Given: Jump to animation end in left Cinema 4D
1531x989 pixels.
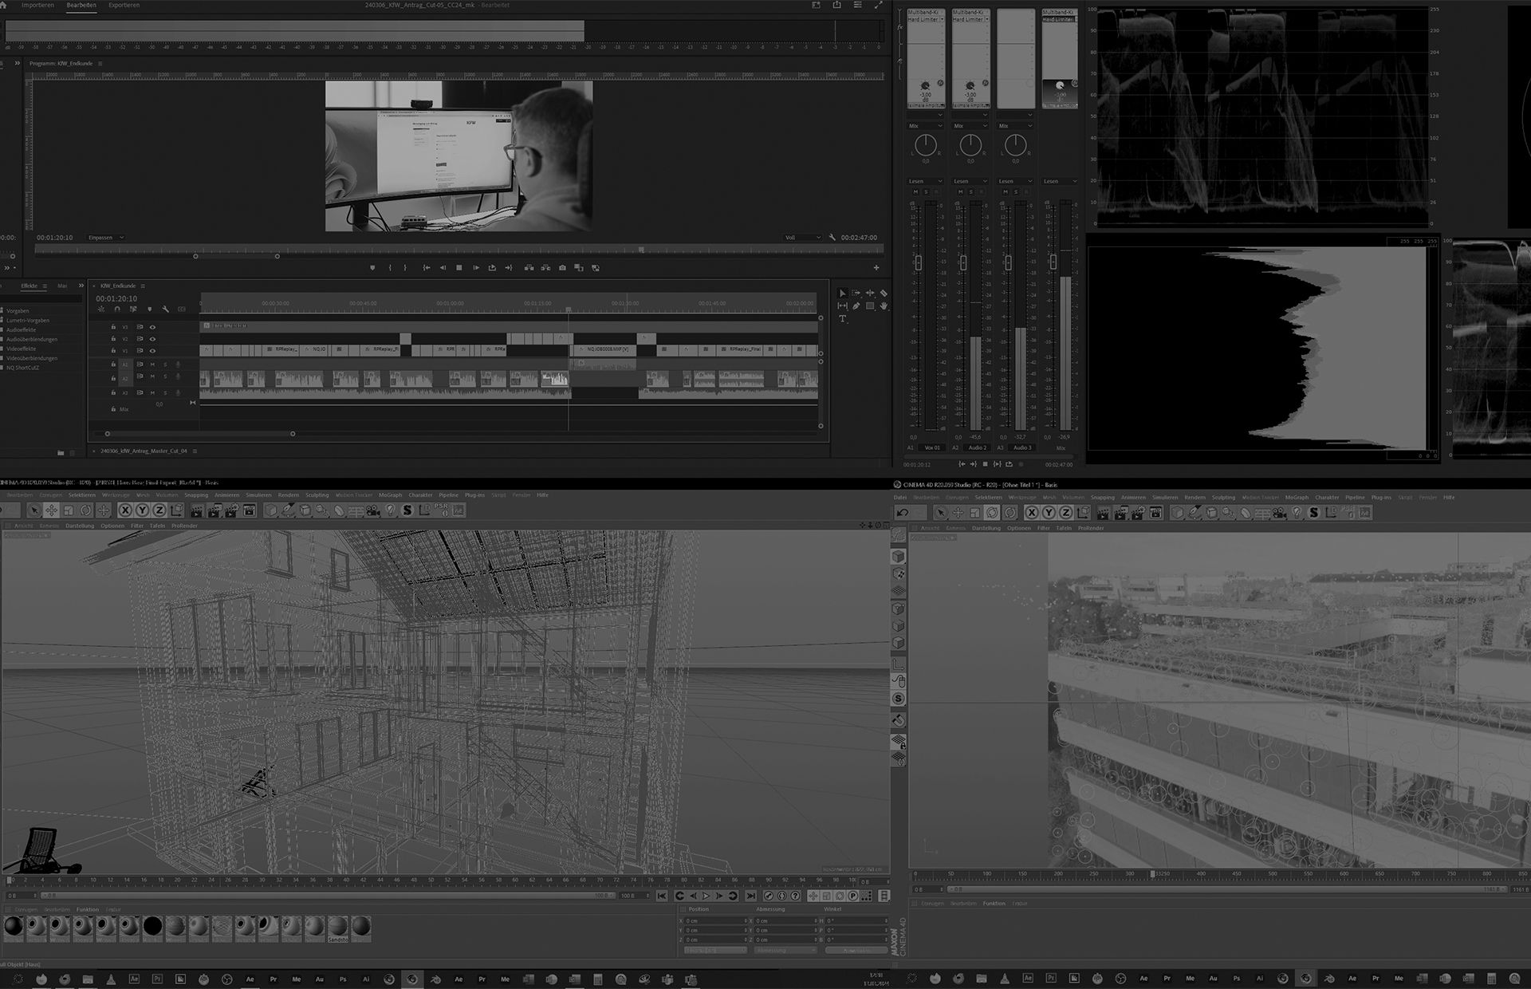Looking at the screenshot, I should coord(750,896).
